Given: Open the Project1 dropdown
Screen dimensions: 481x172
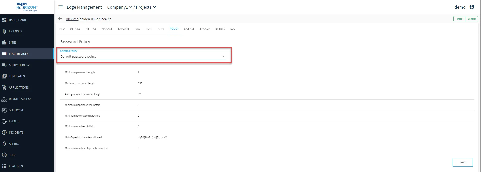Looking at the screenshot, I should pos(146,7).
